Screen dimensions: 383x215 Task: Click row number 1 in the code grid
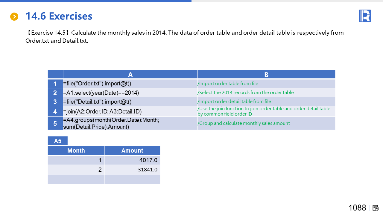[55, 84]
